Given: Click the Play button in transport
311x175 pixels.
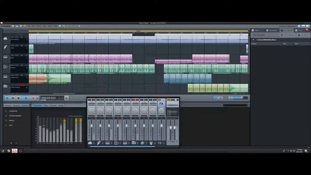Looking at the screenshot, I should (26, 98).
